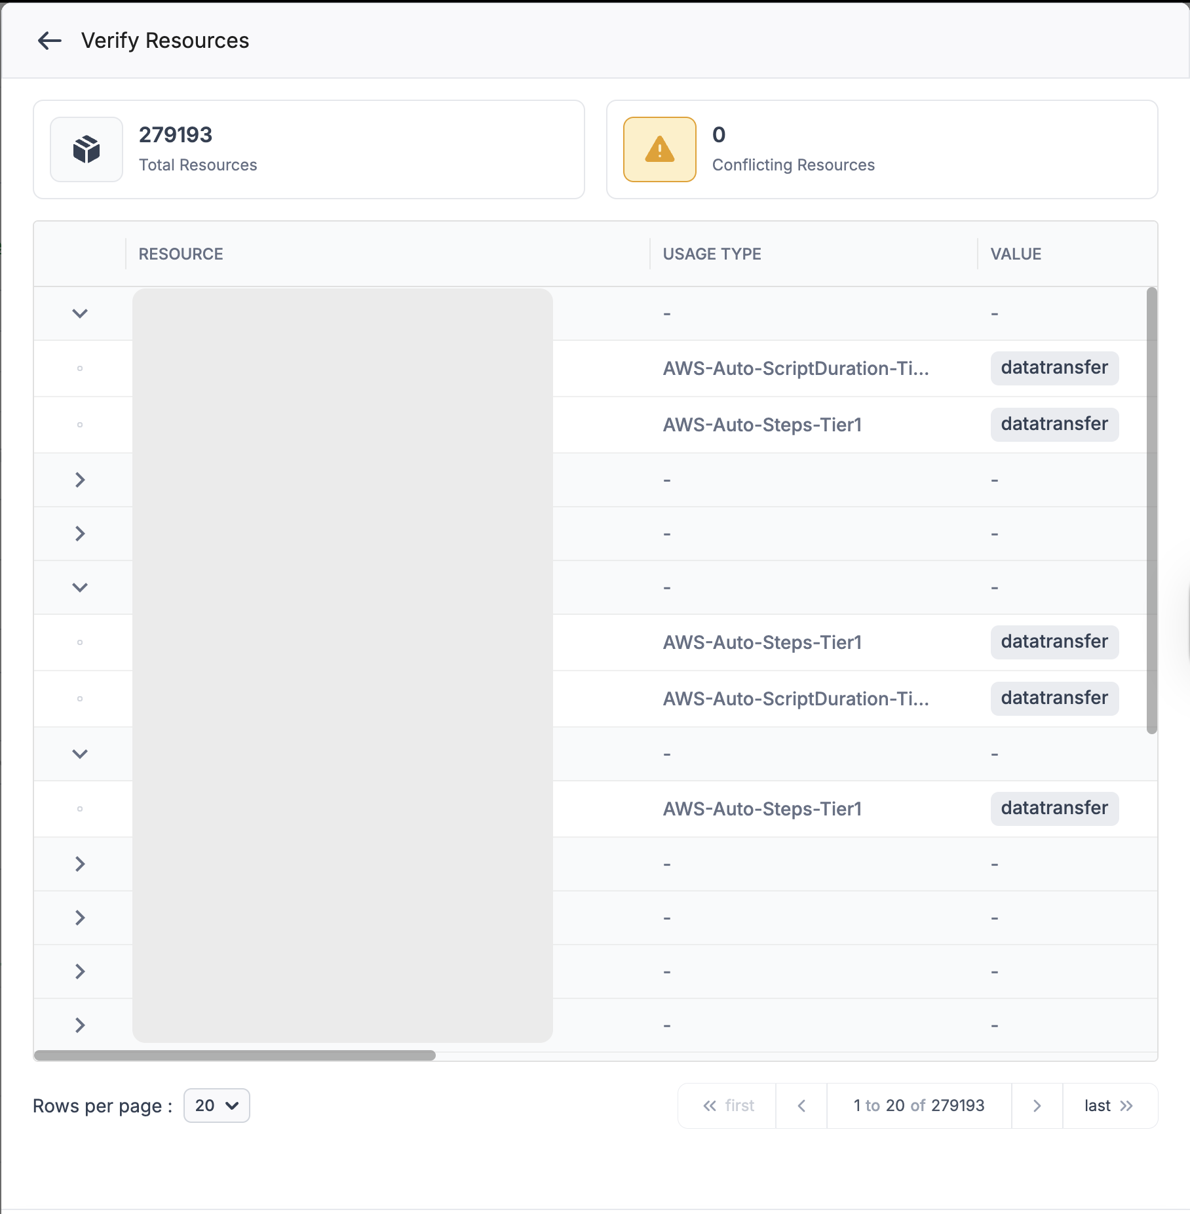Jump to the last page of results
The width and height of the screenshot is (1190, 1214).
1109,1106
